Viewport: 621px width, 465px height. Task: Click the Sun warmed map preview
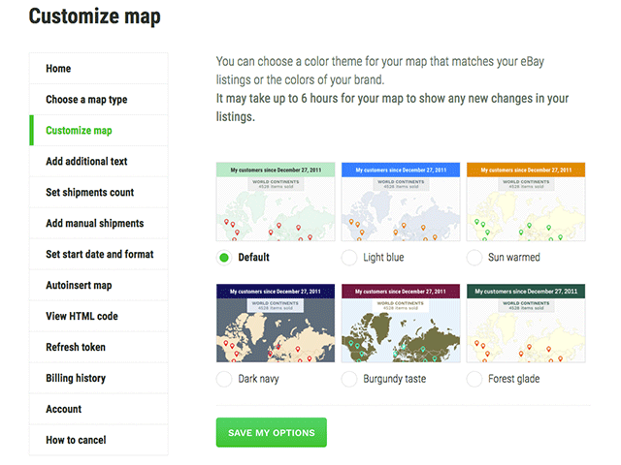526,202
